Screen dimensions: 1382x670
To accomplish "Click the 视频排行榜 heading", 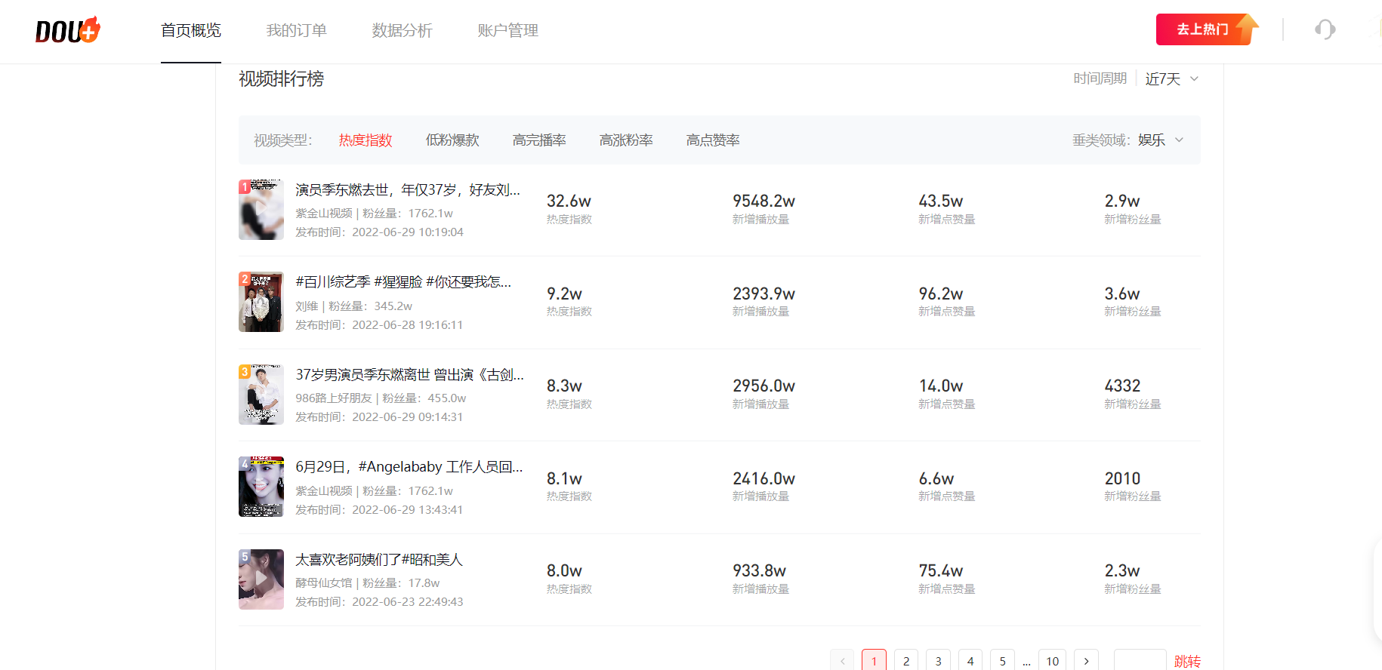I will pyautogui.click(x=281, y=78).
